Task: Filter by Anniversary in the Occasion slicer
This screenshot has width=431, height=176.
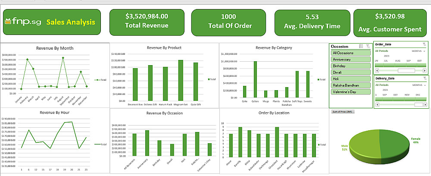Action: (x=351, y=60)
